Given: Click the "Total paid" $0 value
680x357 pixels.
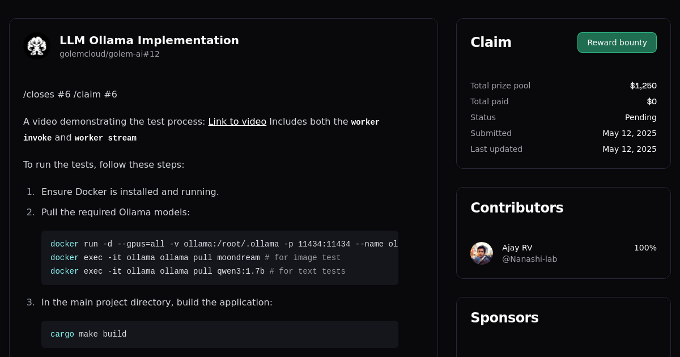Looking at the screenshot, I should tap(652, 101).
